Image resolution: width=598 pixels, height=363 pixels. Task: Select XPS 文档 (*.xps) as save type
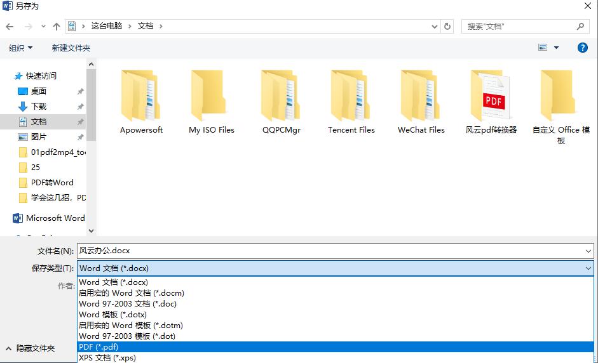(x=336, y=358)
